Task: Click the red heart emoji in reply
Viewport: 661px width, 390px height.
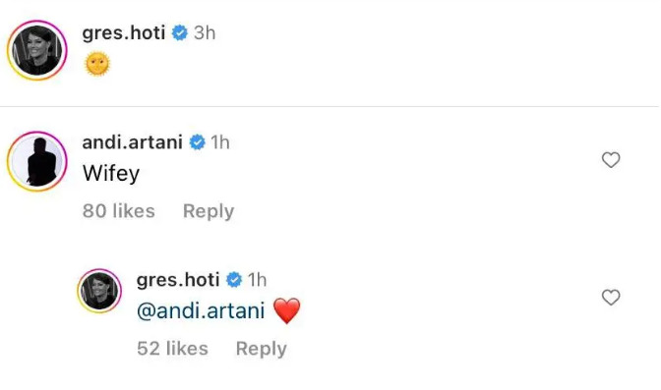Action: click(x=286, y=310)
